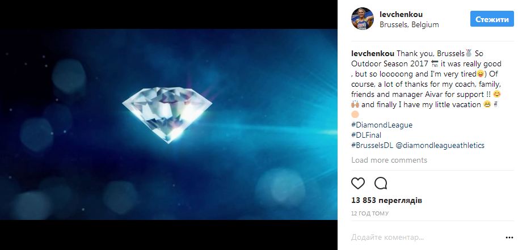This screenshot has height=250, width=518.
Task: Play the diamond video
Action: [169, 125]
